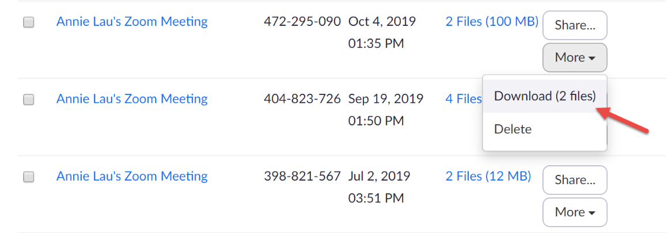Click meeting ID 398-821-567
668x233 pixels.
(x=302, y=177)
